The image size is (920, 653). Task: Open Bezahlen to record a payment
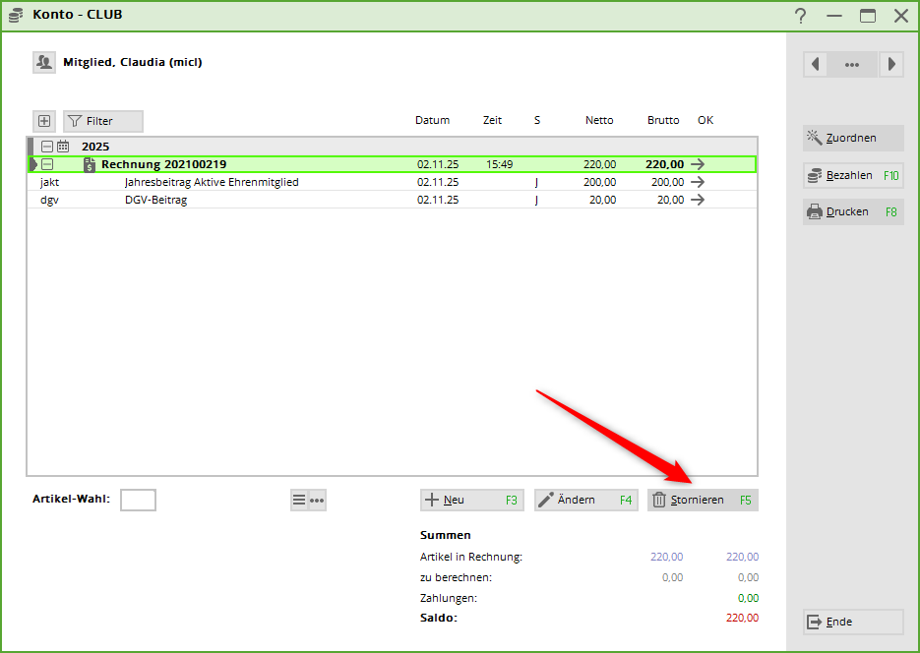point(852,175)
